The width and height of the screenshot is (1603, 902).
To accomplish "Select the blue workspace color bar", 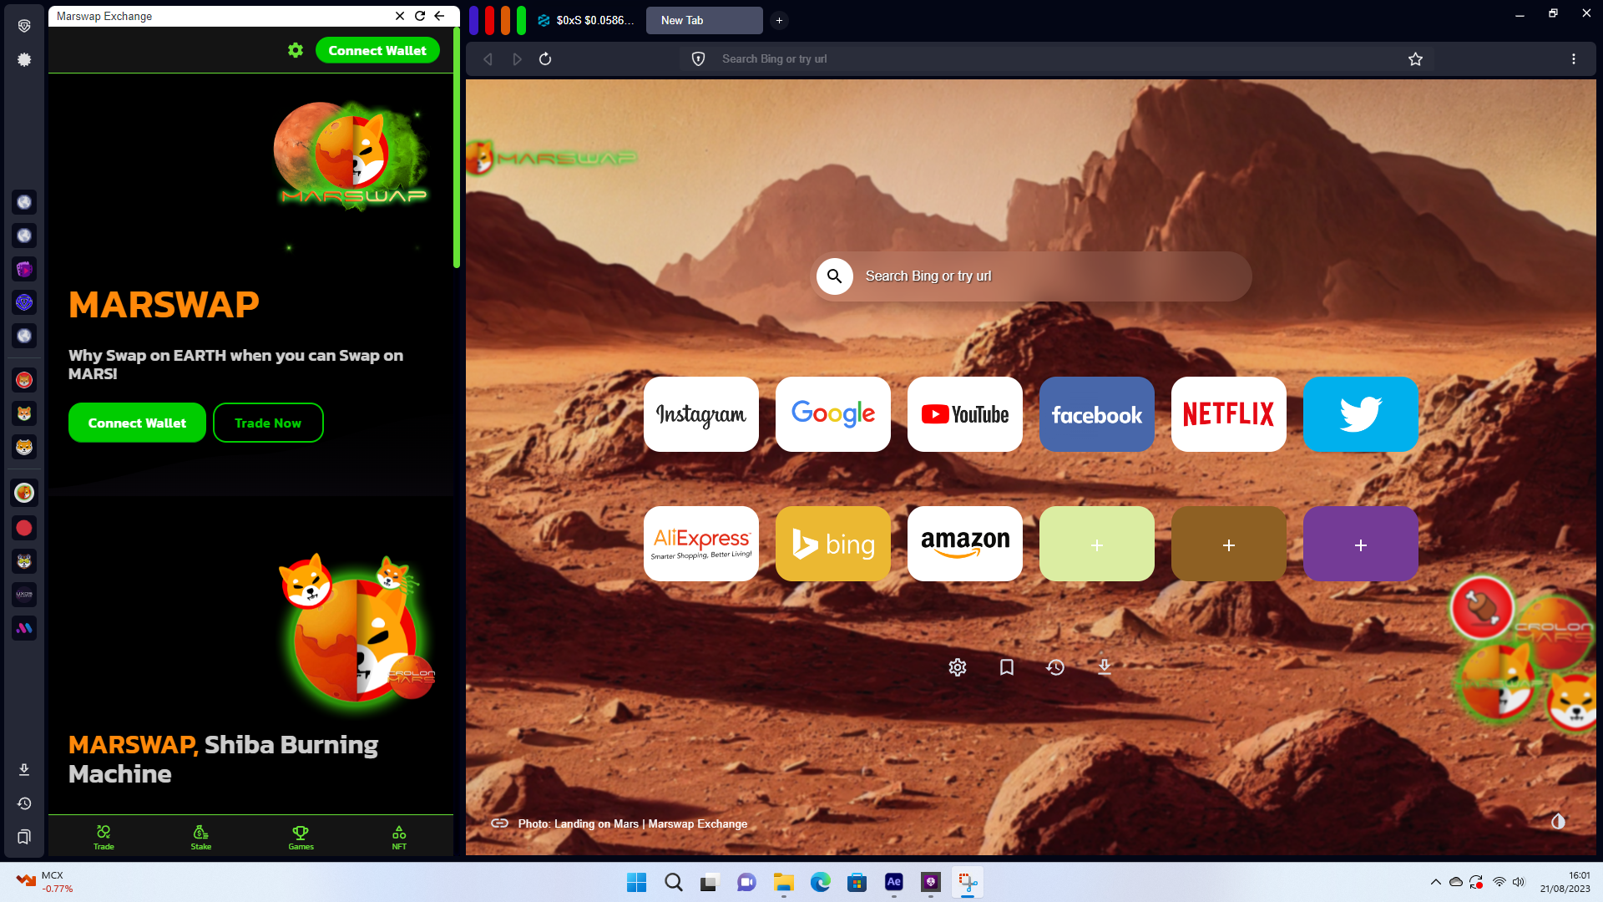I will 474,20.
